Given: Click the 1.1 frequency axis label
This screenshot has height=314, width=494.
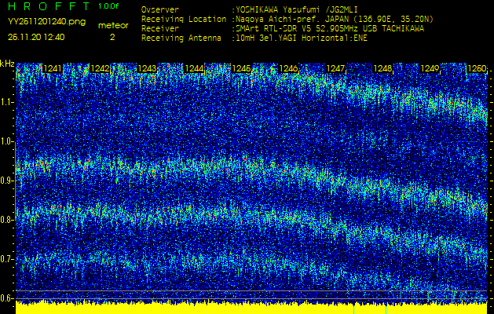Looking at the screenshot, I should 8,102.
